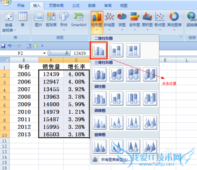
Task: Open the 折线图 line chart menu
Action: tap(110, 22)
